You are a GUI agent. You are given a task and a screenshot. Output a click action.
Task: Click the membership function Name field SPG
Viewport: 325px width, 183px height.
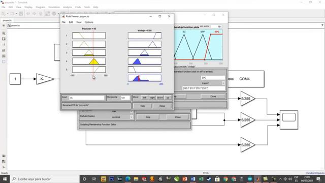point(213,78)
